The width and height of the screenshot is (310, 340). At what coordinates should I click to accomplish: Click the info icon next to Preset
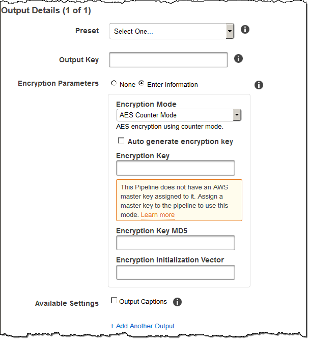tap(245, 30)
